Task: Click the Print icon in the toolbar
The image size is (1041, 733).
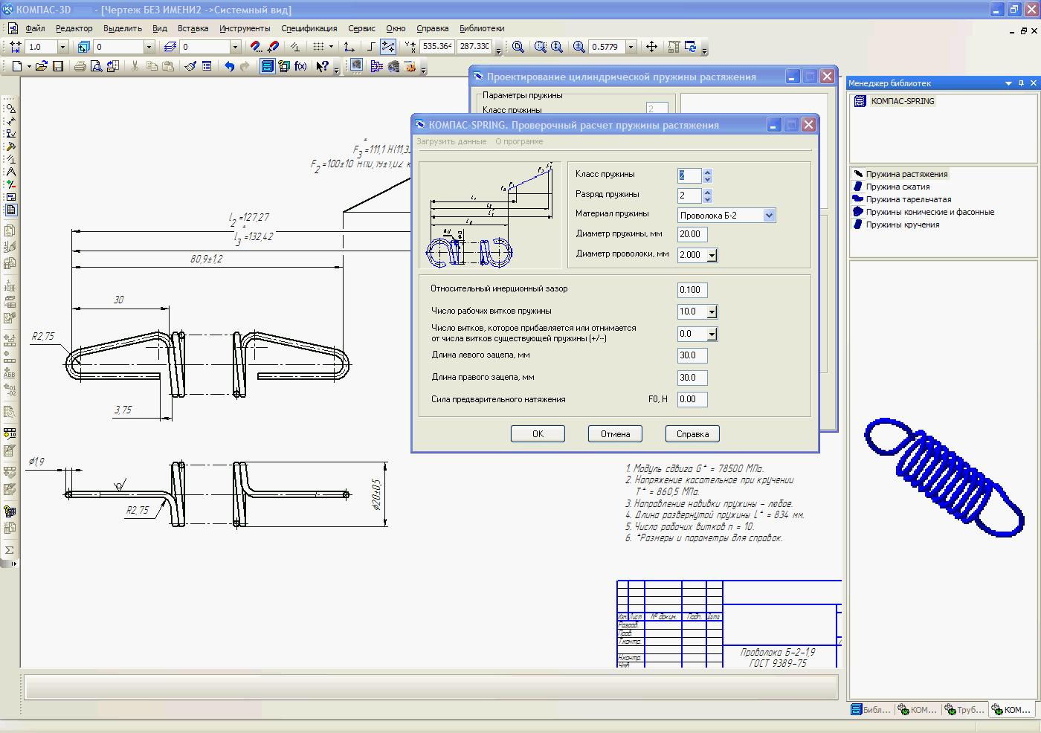Action: [x=80, y=66]
